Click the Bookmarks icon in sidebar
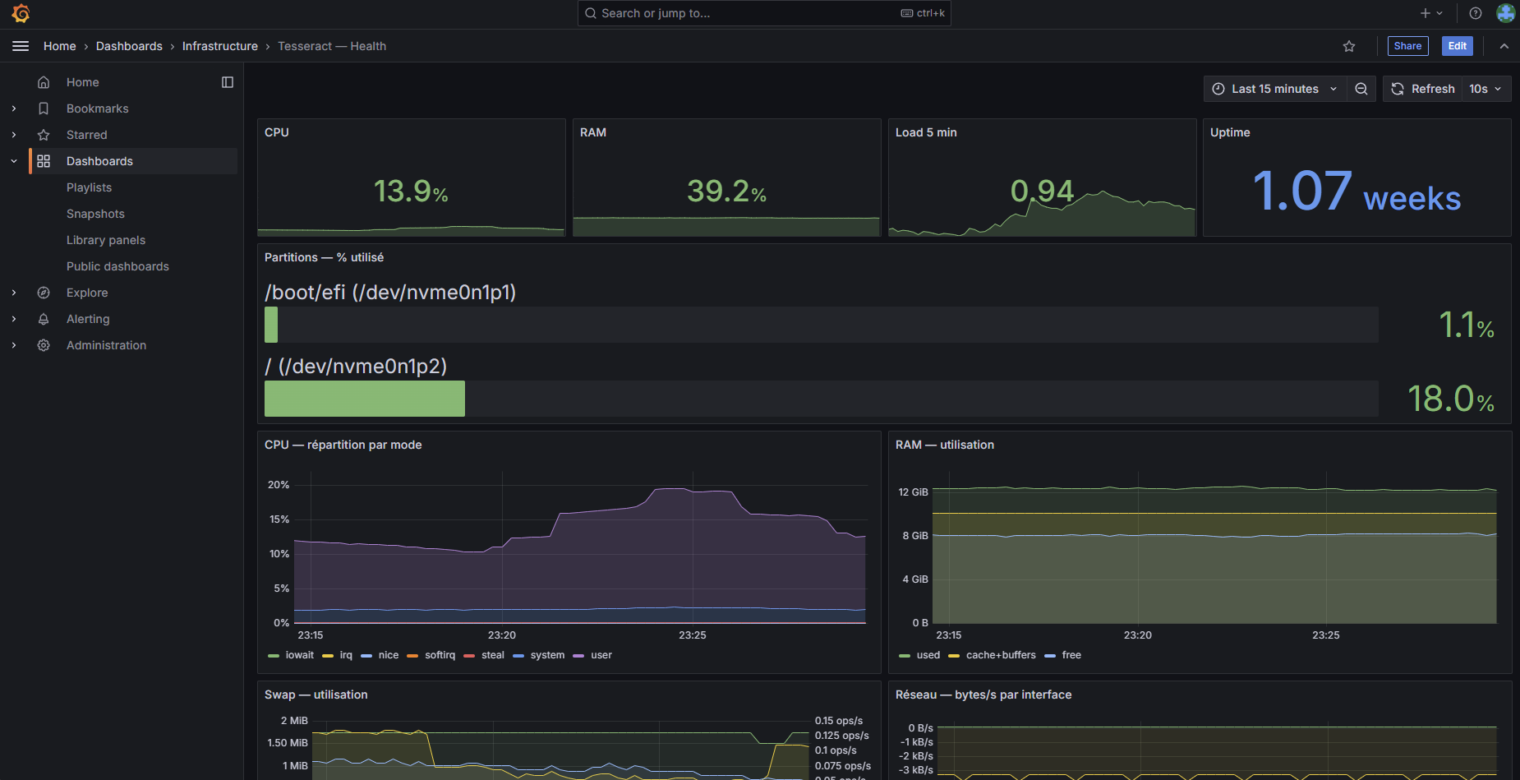 (x=44, y=108)
